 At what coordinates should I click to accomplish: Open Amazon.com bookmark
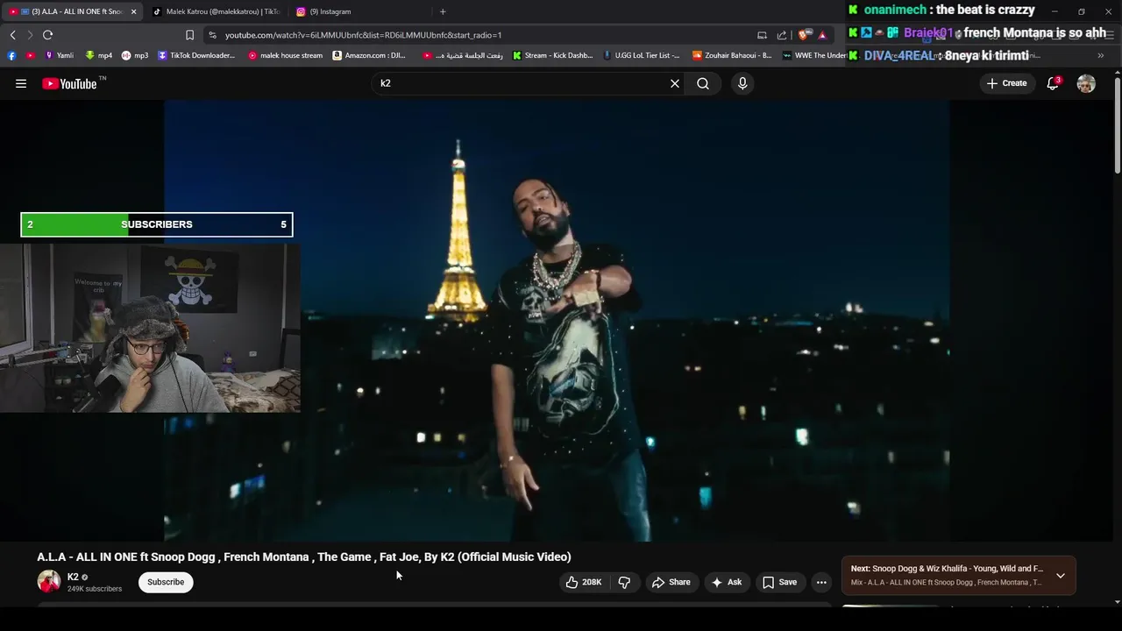point(369,55)
